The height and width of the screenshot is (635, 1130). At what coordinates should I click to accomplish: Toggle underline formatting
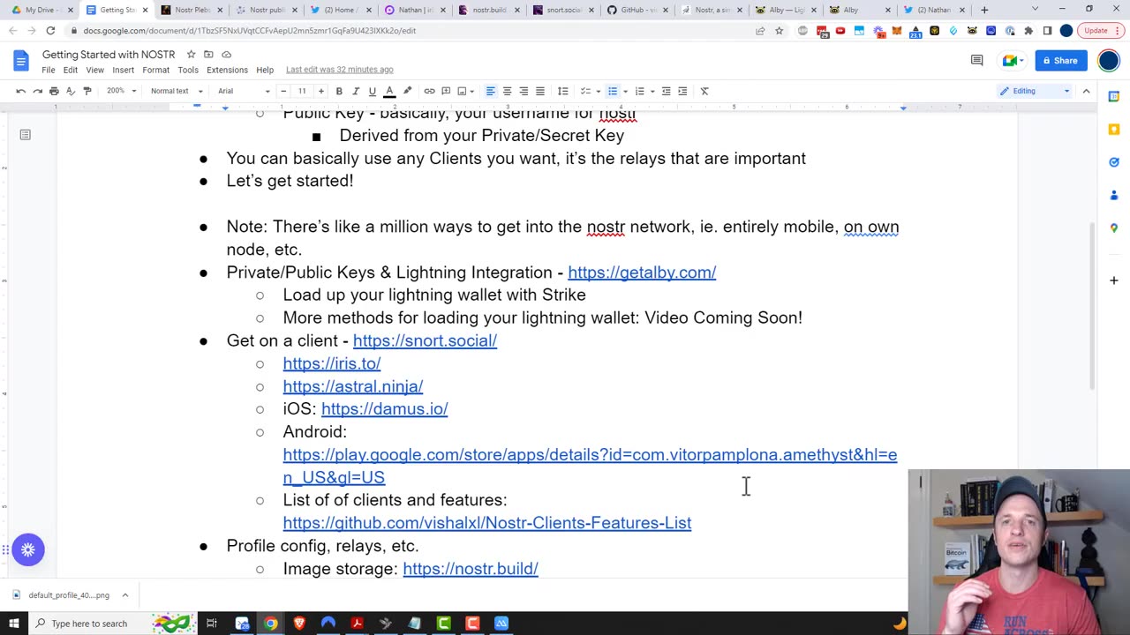pyautogui.click(x=373, y=91)
